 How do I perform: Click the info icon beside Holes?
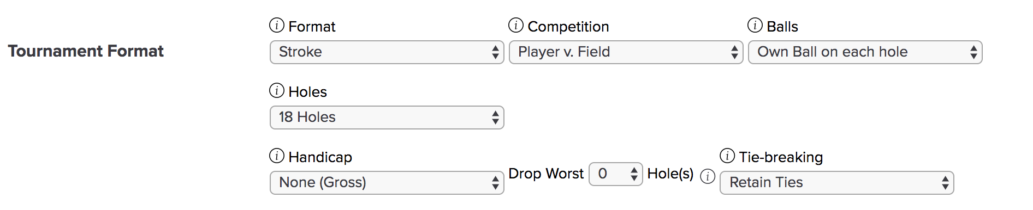coord(277,91)
